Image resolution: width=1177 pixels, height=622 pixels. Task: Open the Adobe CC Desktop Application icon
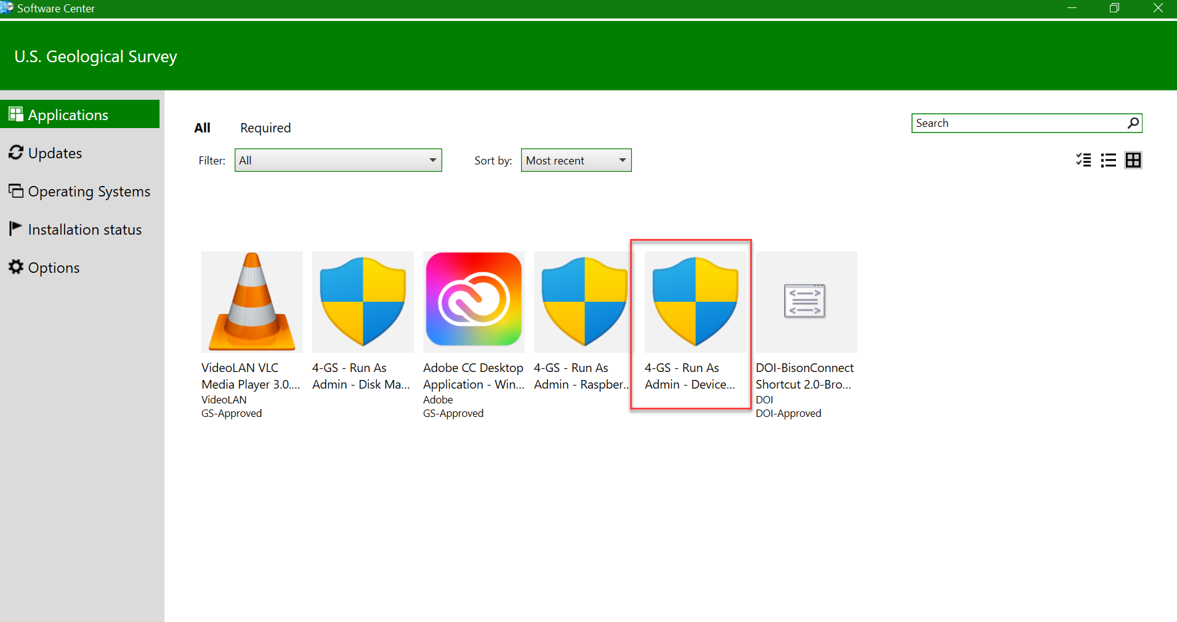[474, 302]
